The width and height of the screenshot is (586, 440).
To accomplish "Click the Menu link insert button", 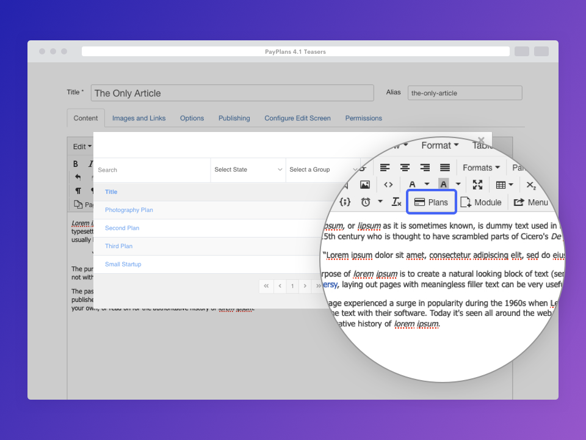I will click(x=530, y=202).
